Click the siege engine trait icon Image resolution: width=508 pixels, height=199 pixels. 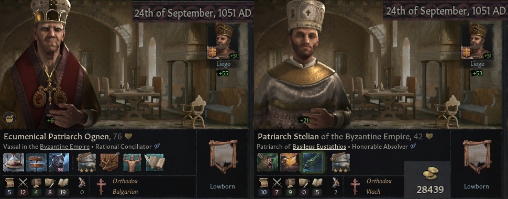[x=109, y=162]
